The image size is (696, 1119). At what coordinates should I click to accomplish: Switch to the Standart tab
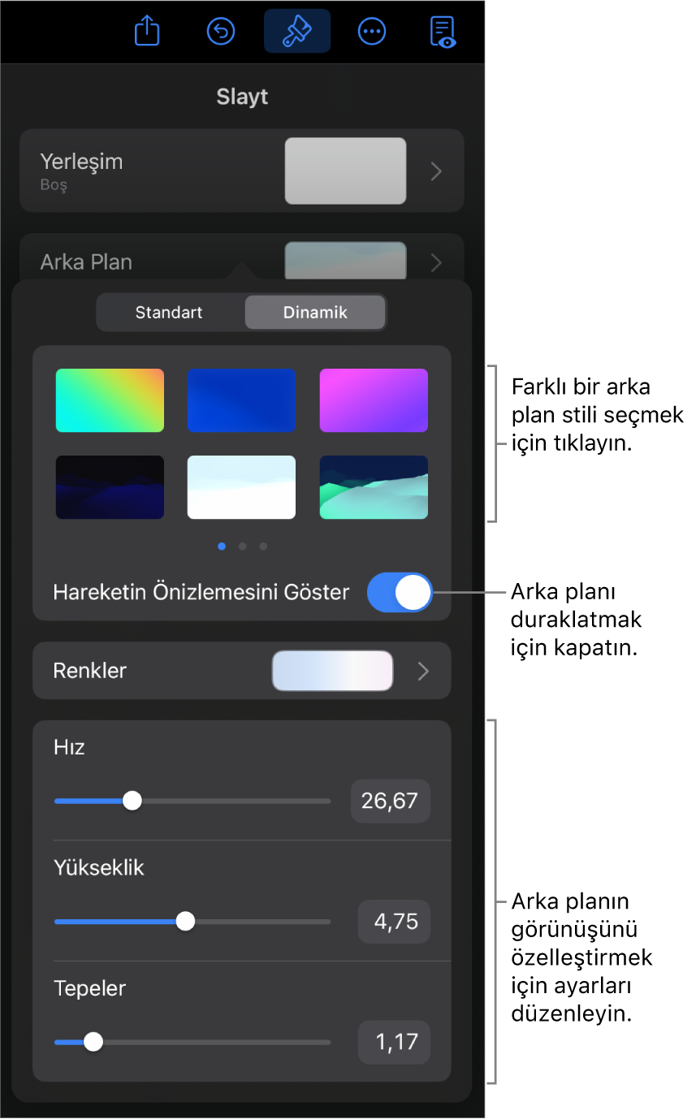[x=169, y=313]
